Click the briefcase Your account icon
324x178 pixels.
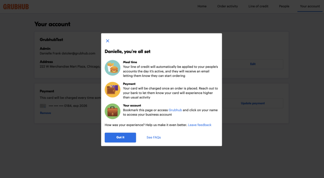tap(112, 111)
